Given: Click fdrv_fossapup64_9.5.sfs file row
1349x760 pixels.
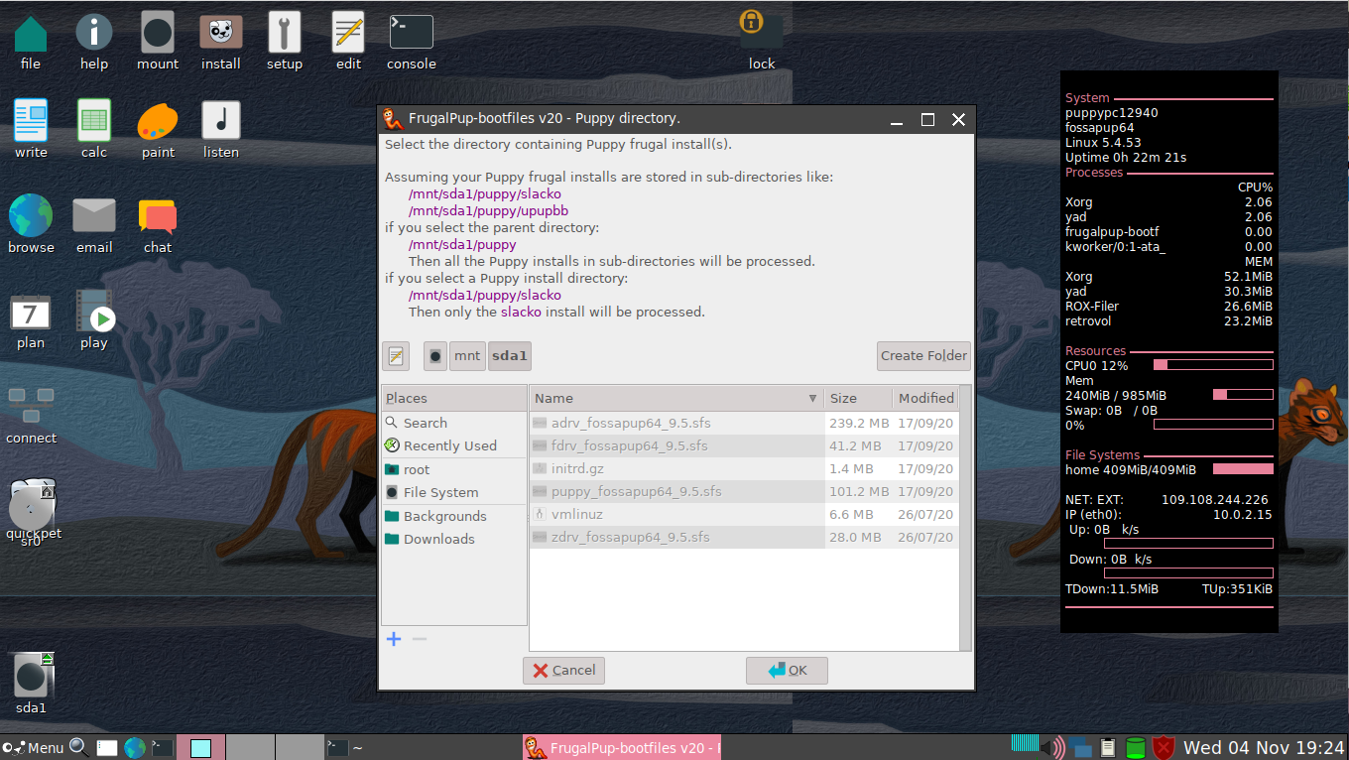Looking at the screenshot, I should tap(744, 445).
